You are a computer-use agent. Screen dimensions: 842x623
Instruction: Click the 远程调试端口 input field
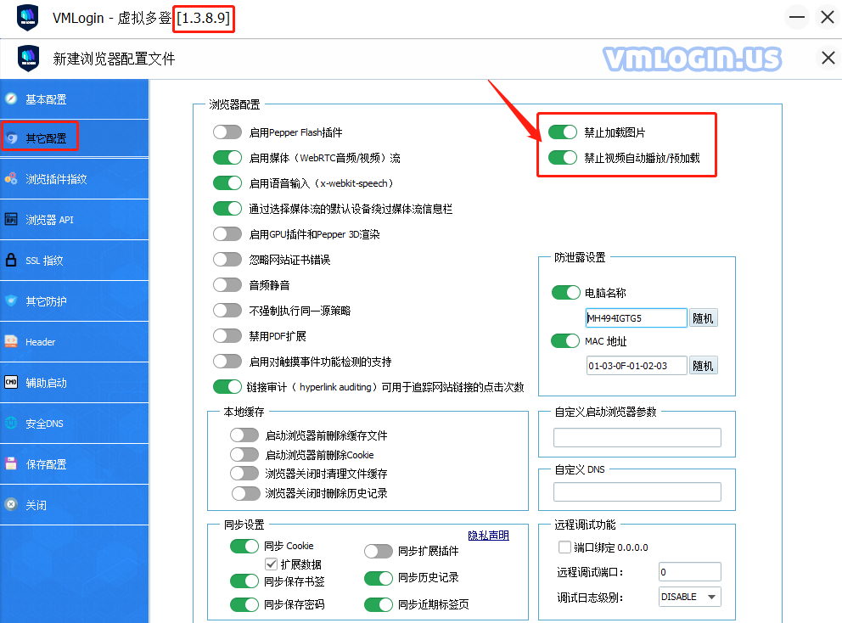click(x=690, y=572)
